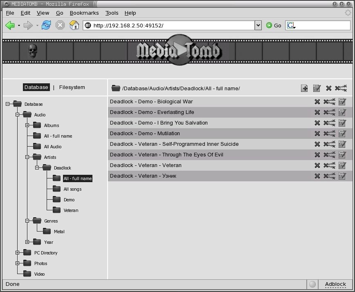Remove the Self-Programmed Inner Suicide item
Viewport: 355px width, 292px height.
(x=317, y=144)
